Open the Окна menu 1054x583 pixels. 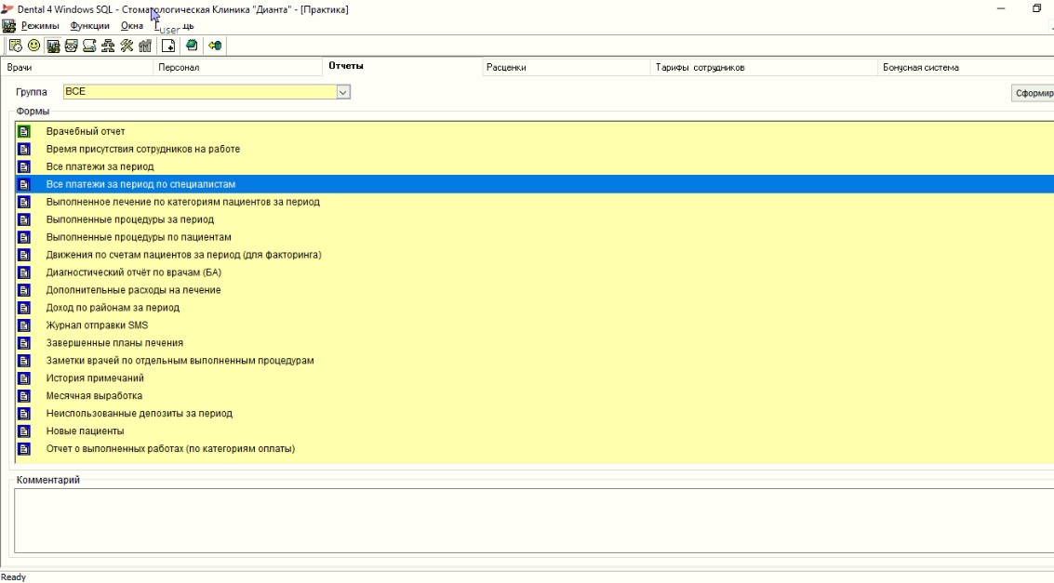[132, 26]
